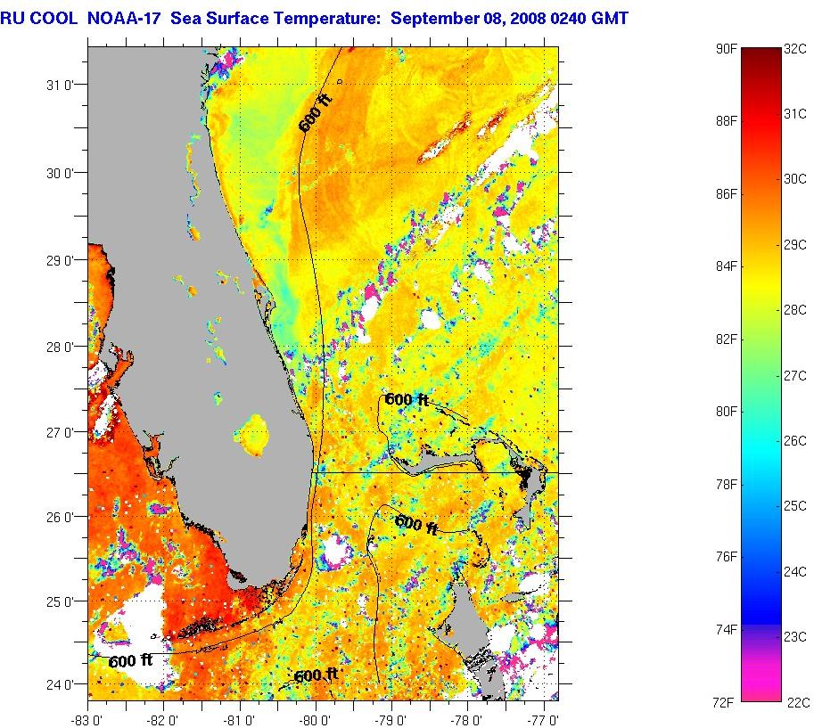Click the date 'September 08, 2008 0240 GMT'
The height and width of the screenshot is (728, 814).
pos(509,19)
